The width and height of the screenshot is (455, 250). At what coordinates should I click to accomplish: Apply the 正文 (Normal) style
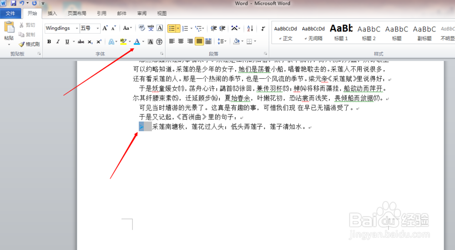[286, 32]
